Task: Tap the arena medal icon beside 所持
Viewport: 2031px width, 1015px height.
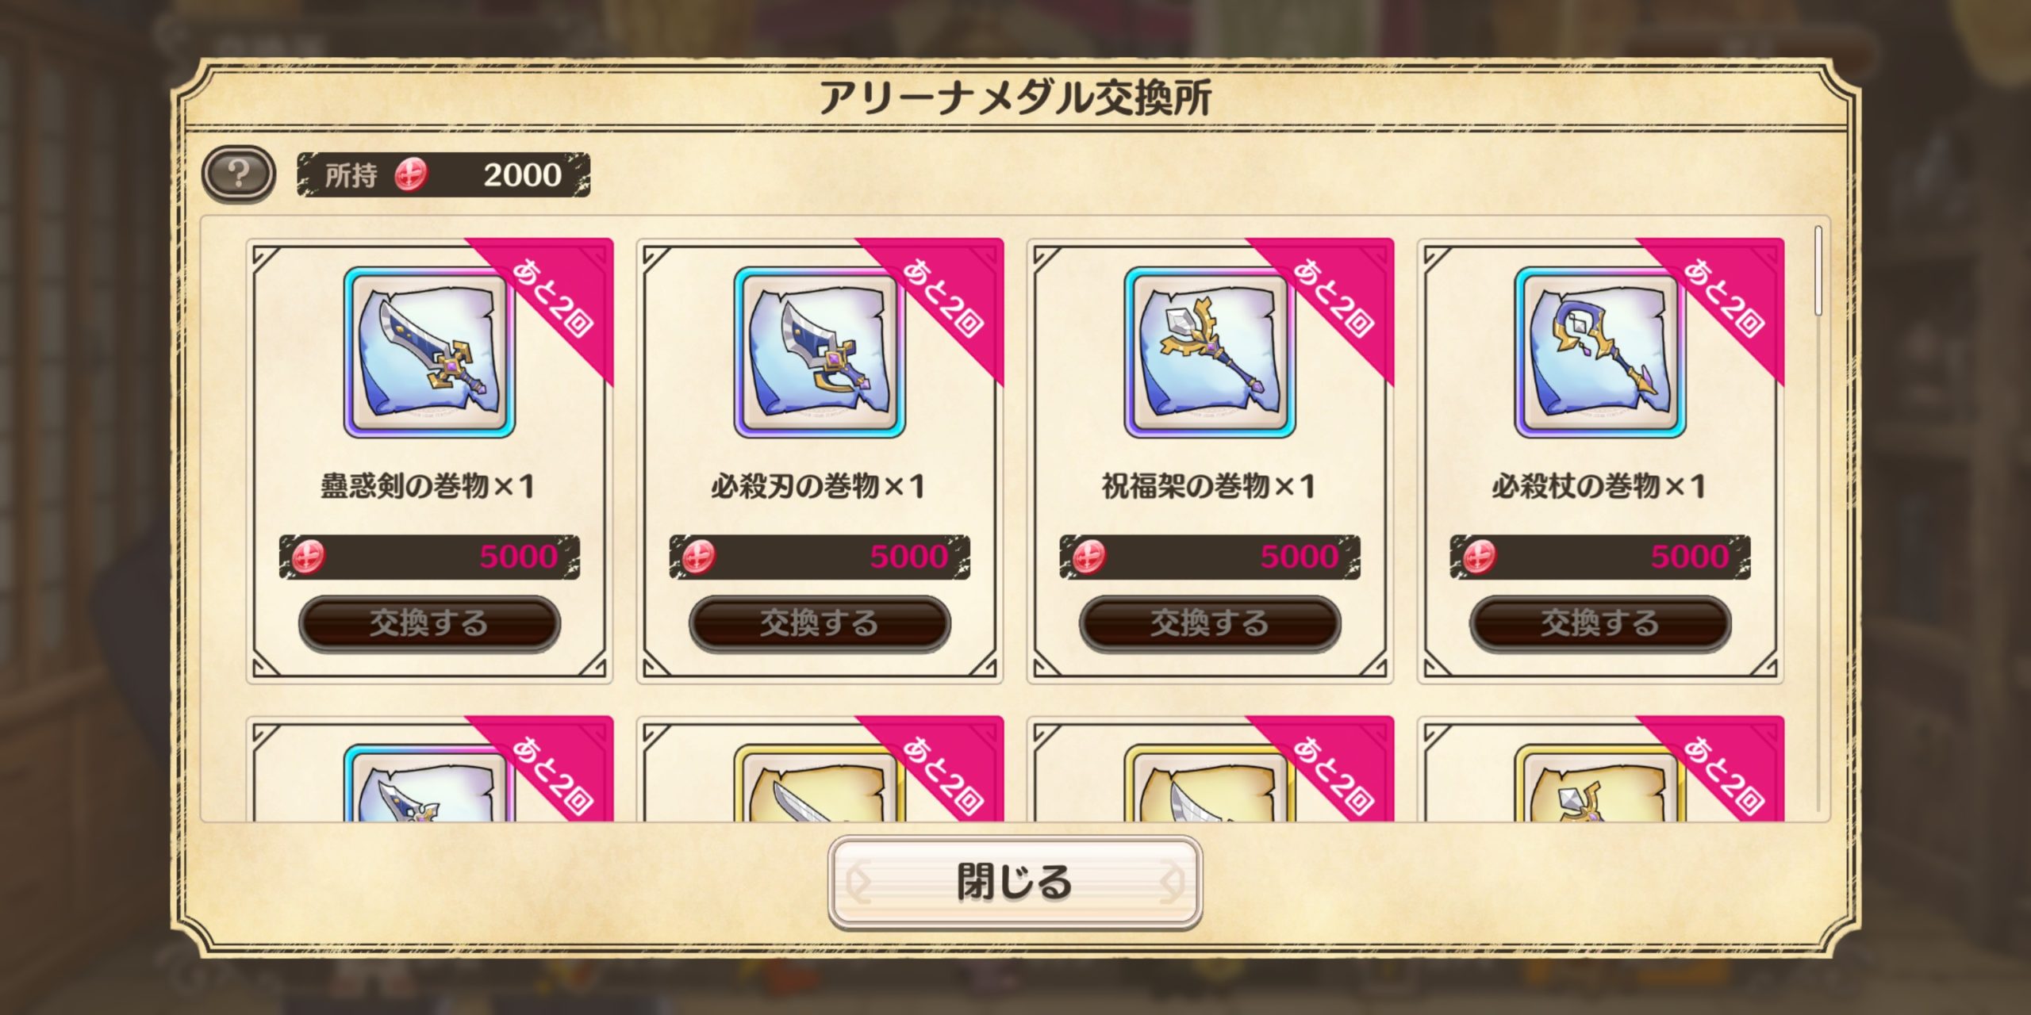Action: (411, 174)
